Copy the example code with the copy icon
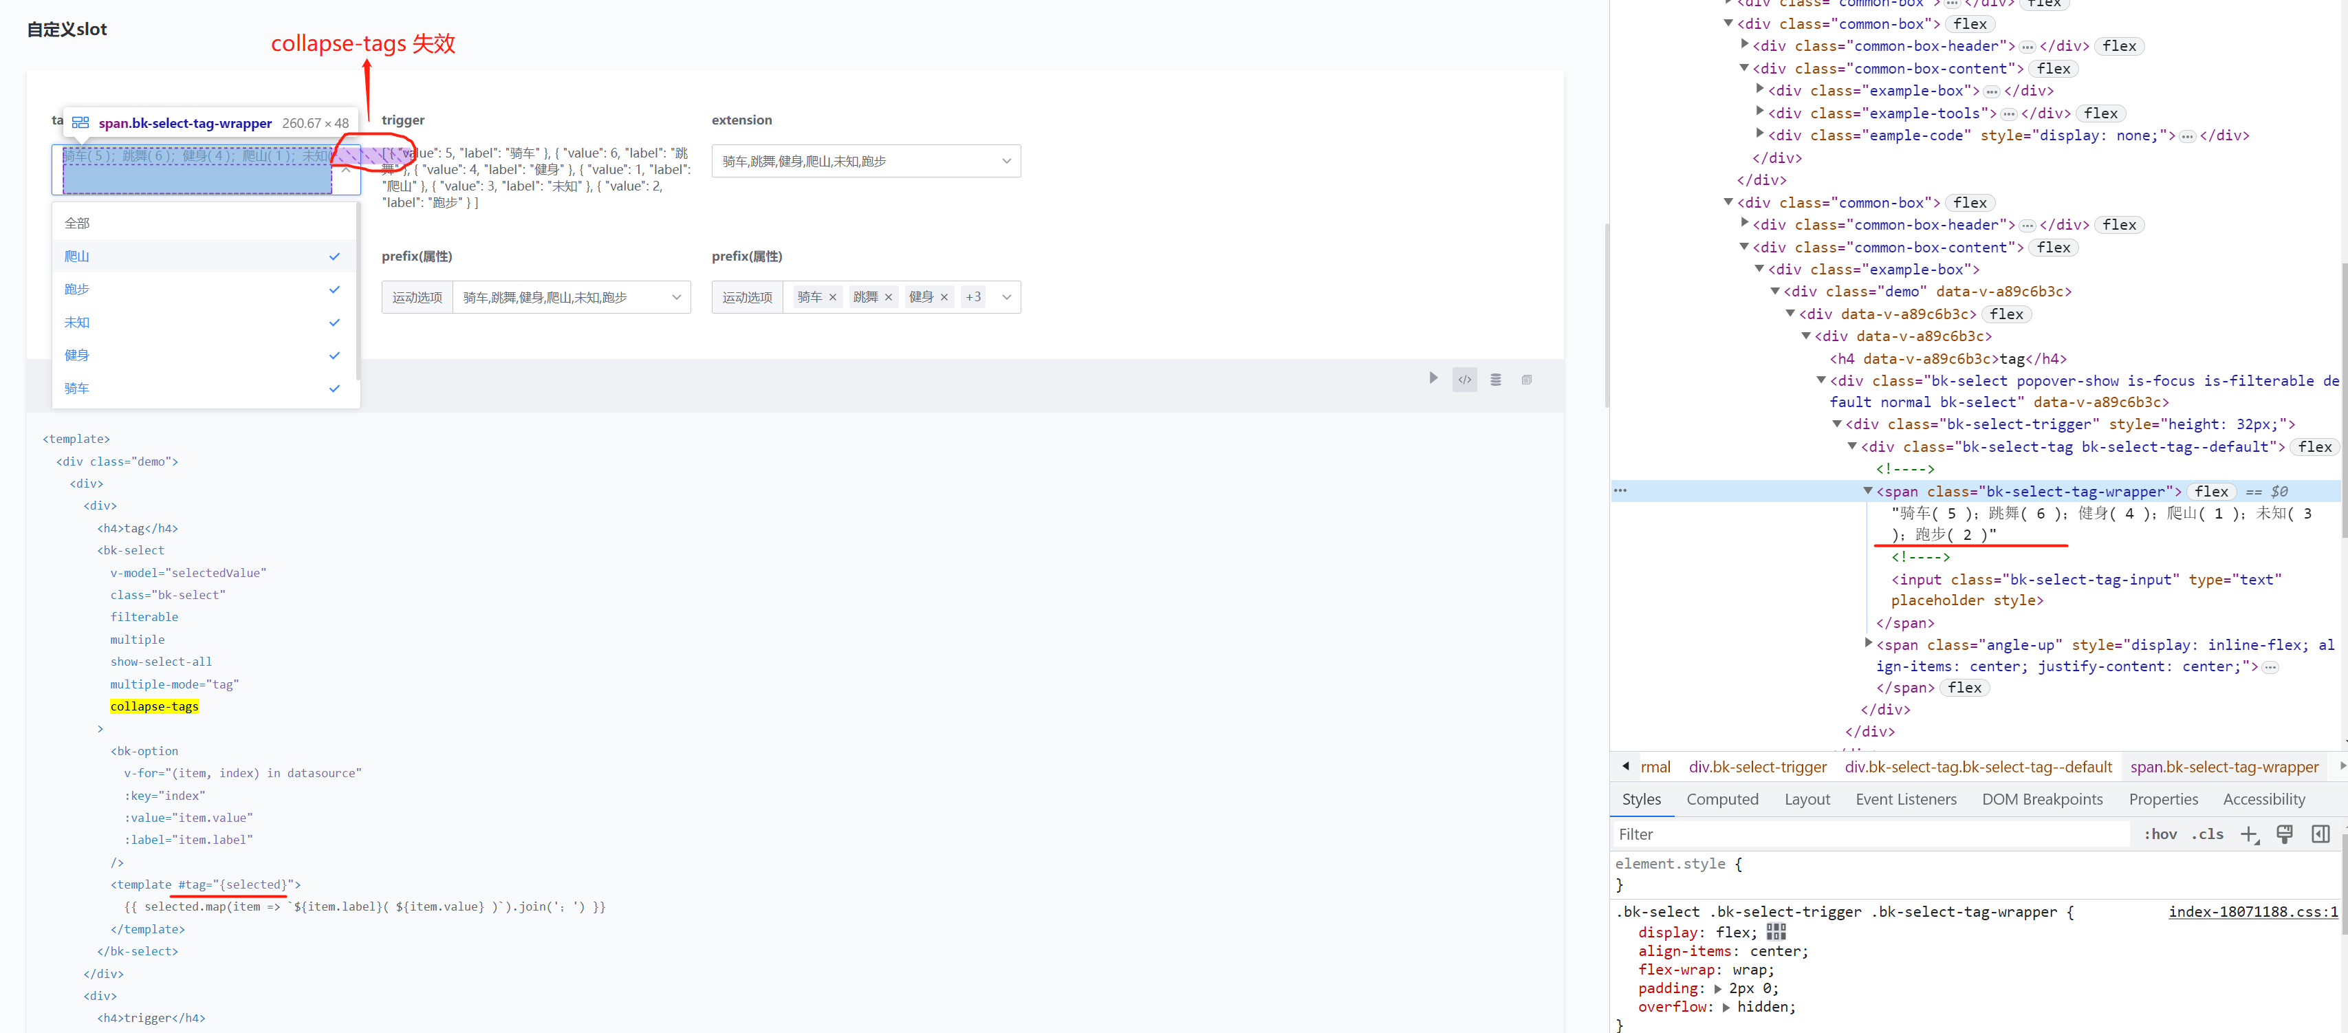2348x1033 pixels. pos(1527,379)
